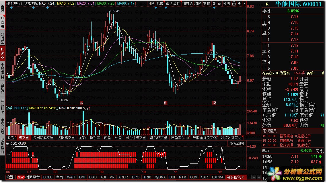Open 应用 in left sidebar
This screenshot has width=327, height=183.
point(3,22)
